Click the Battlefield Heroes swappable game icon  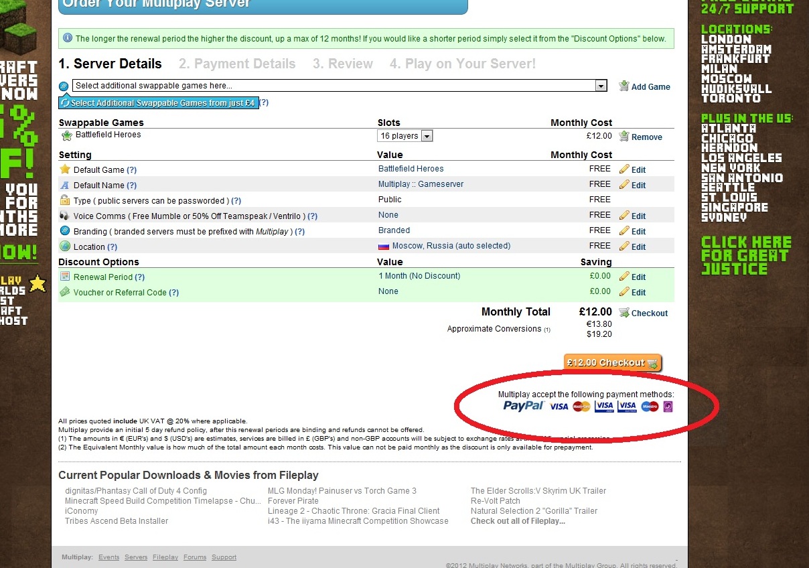pyautogui.click(x=66, y=135)
